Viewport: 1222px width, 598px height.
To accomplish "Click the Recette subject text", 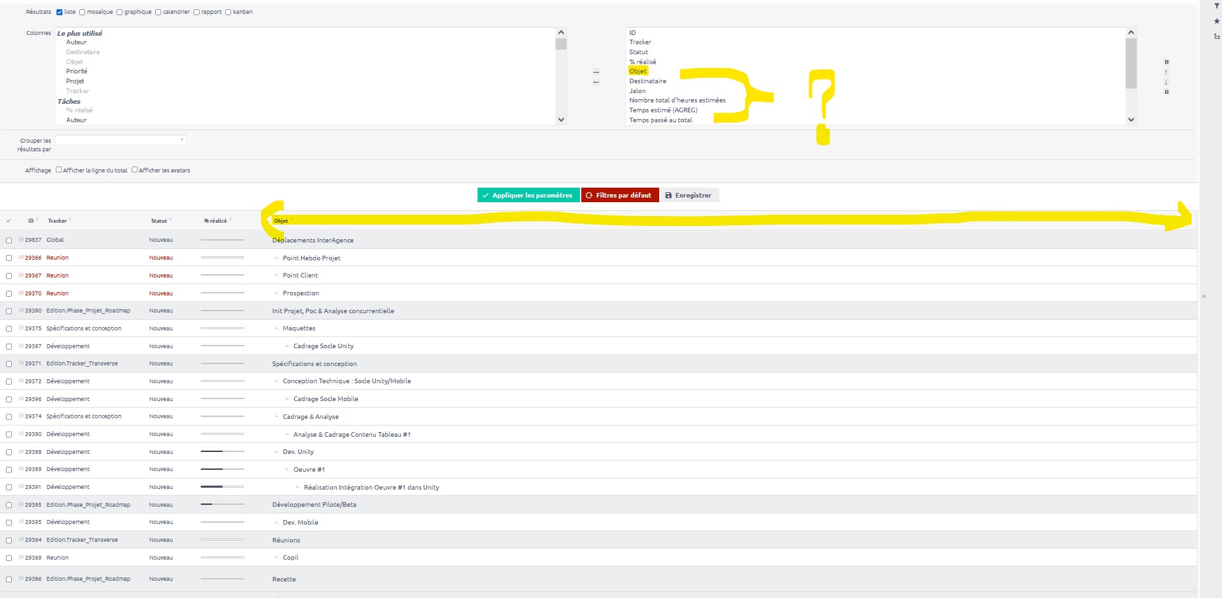I will 284,579.
